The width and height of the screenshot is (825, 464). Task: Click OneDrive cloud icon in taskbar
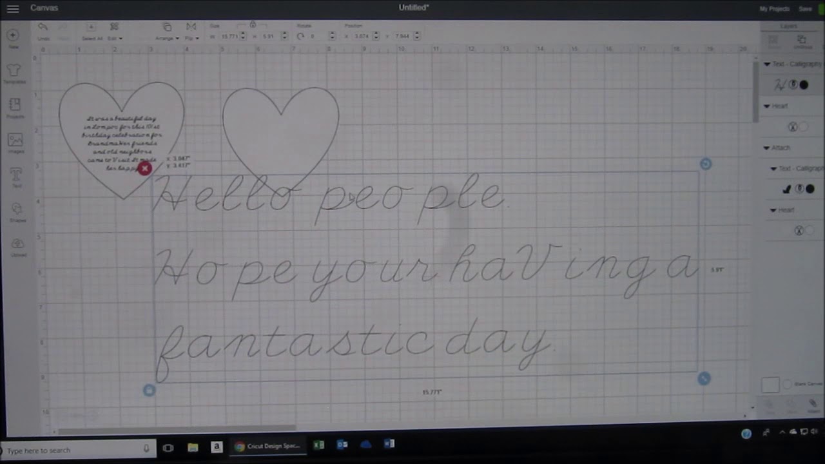tap(366, 445)
